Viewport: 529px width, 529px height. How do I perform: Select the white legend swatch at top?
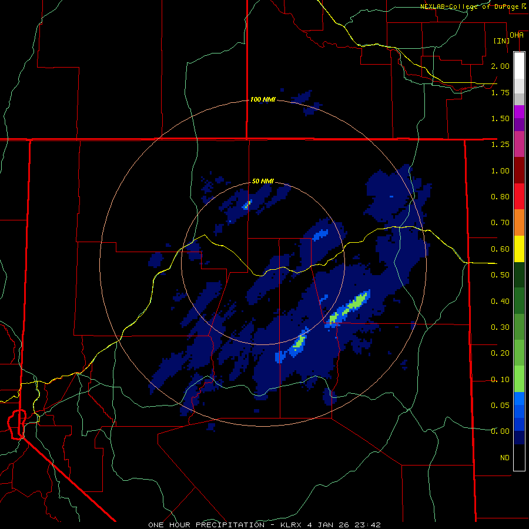[x=519, y=65]
